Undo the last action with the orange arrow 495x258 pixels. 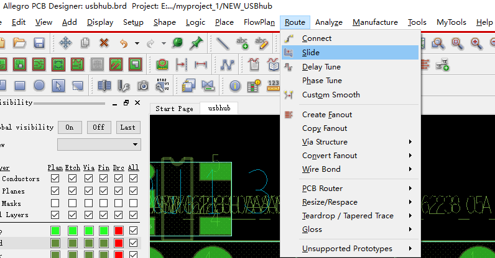pos(123,43)
